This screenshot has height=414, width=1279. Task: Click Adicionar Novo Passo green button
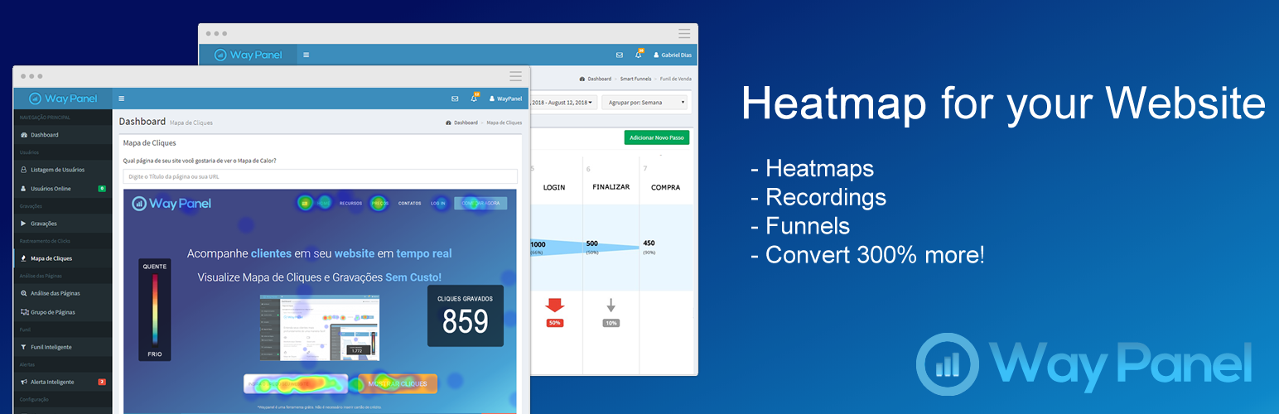point(657,137)
